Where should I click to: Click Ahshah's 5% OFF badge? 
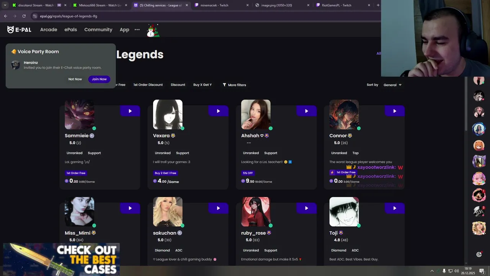(x=248, y=173)
